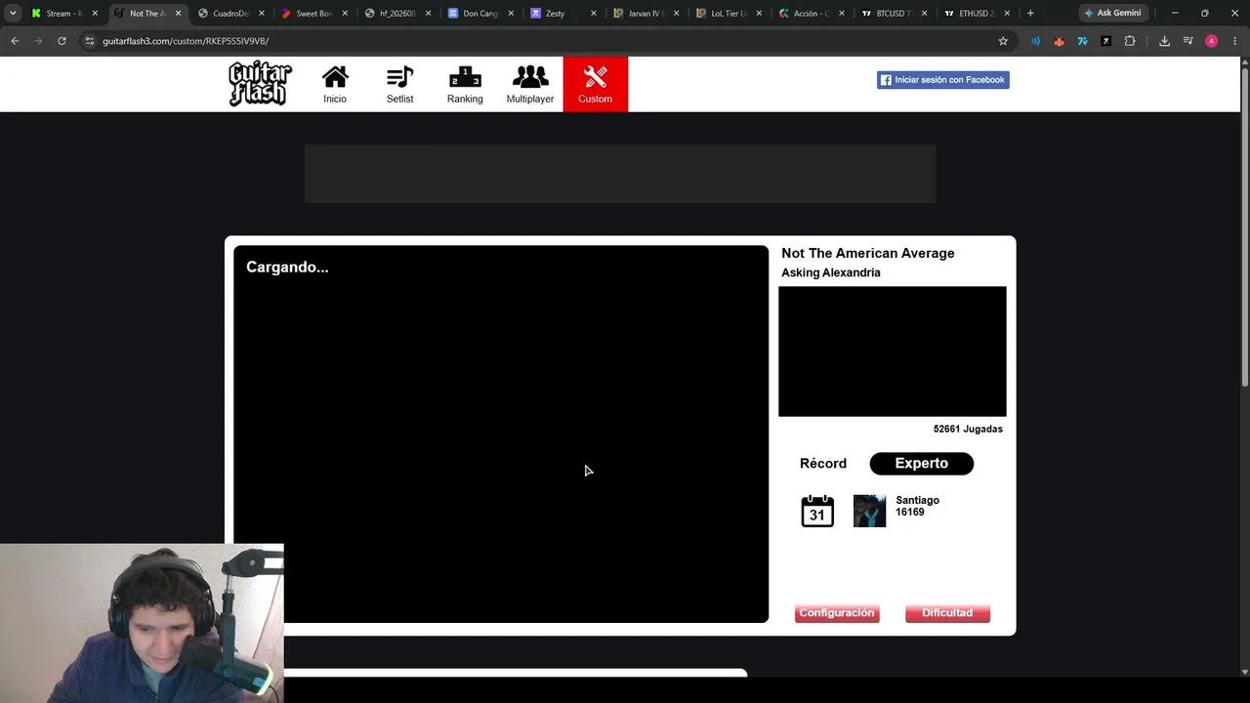Click the black Z extension icon

(x=1105, y=41)
